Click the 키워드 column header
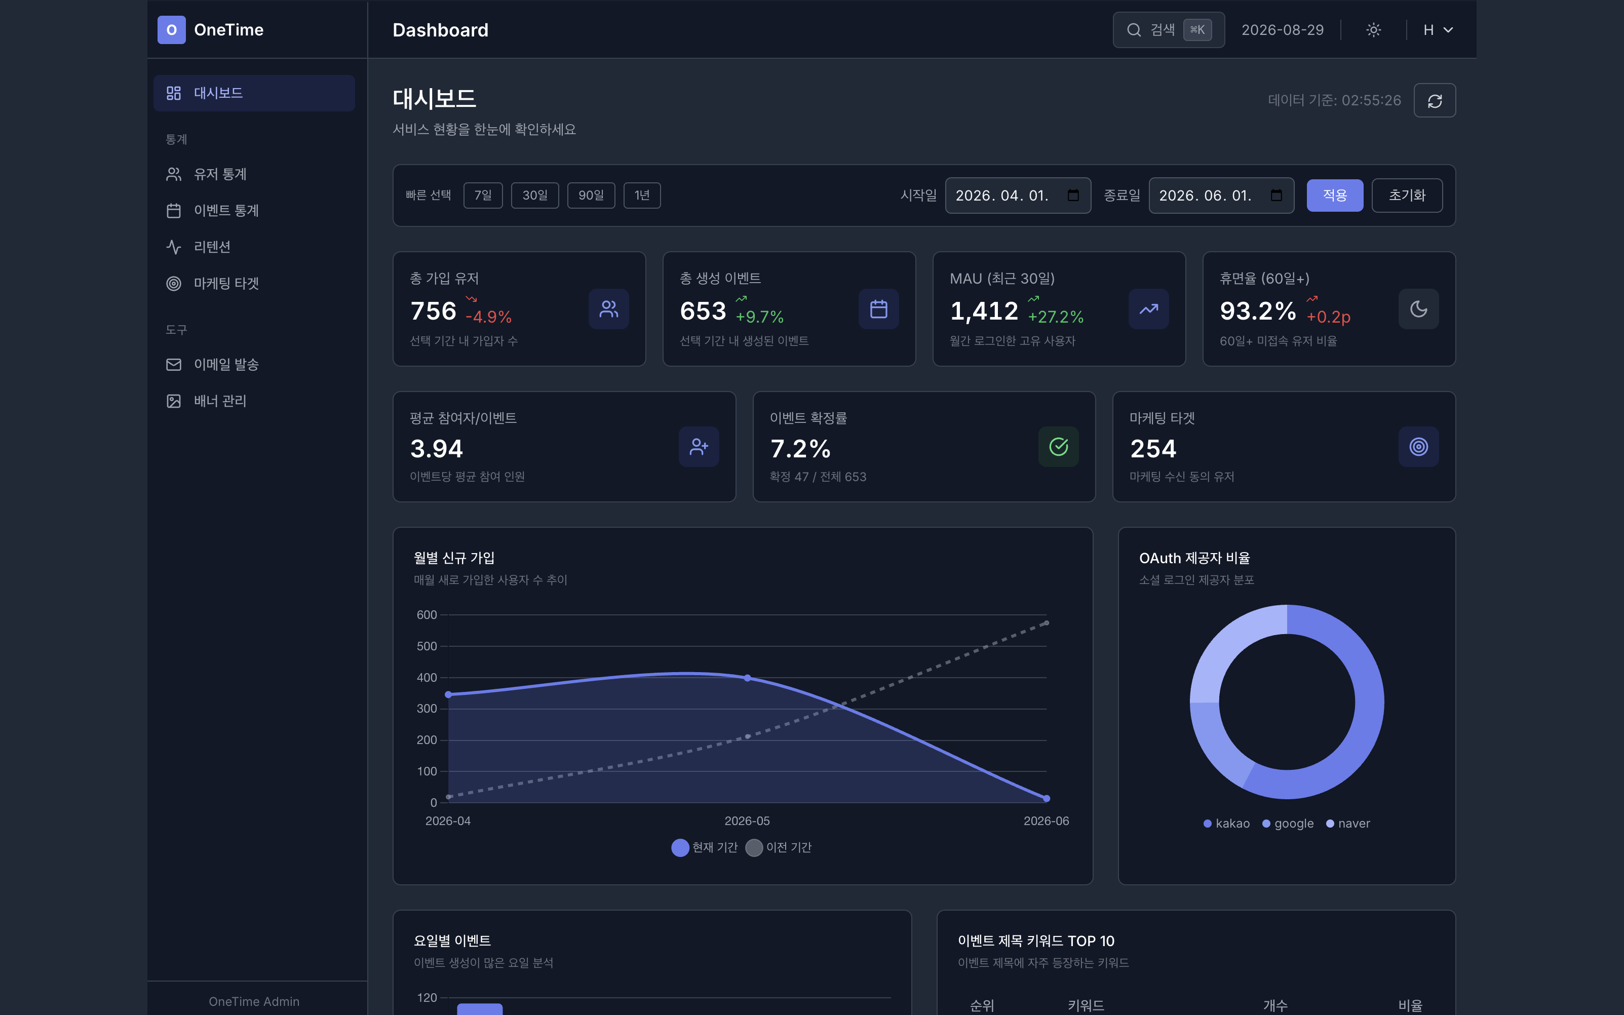 [1086, 1005]
